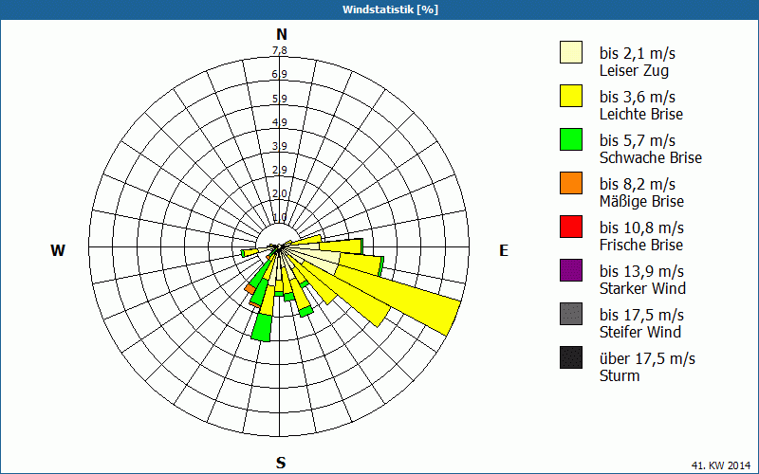This screenshot has height=474, width=759.
Task: Click the '1,0' scale value
Action: 279,217
